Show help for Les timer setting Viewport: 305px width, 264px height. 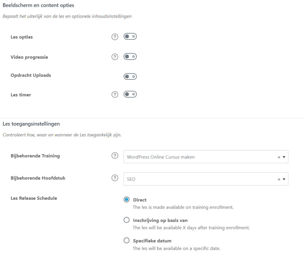[x=115, y=95]
